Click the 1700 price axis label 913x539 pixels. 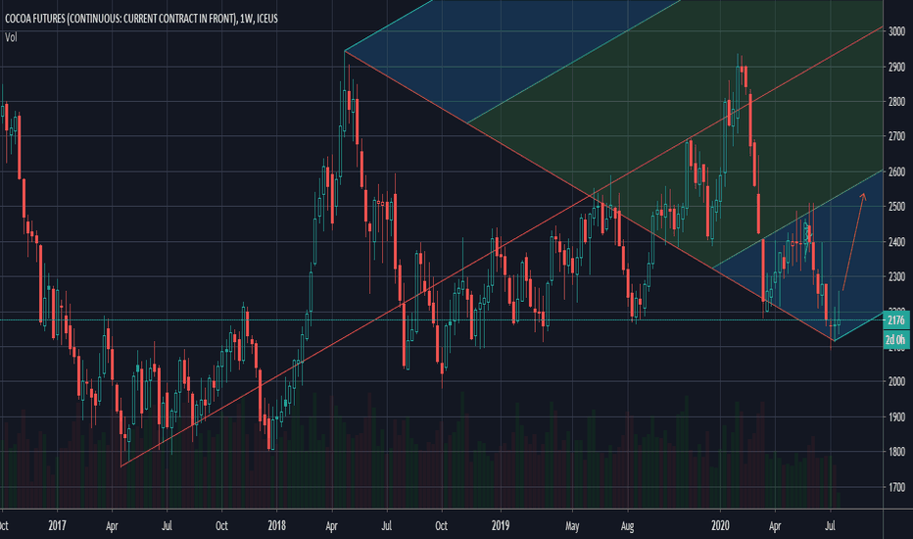(x=896, y=487)
